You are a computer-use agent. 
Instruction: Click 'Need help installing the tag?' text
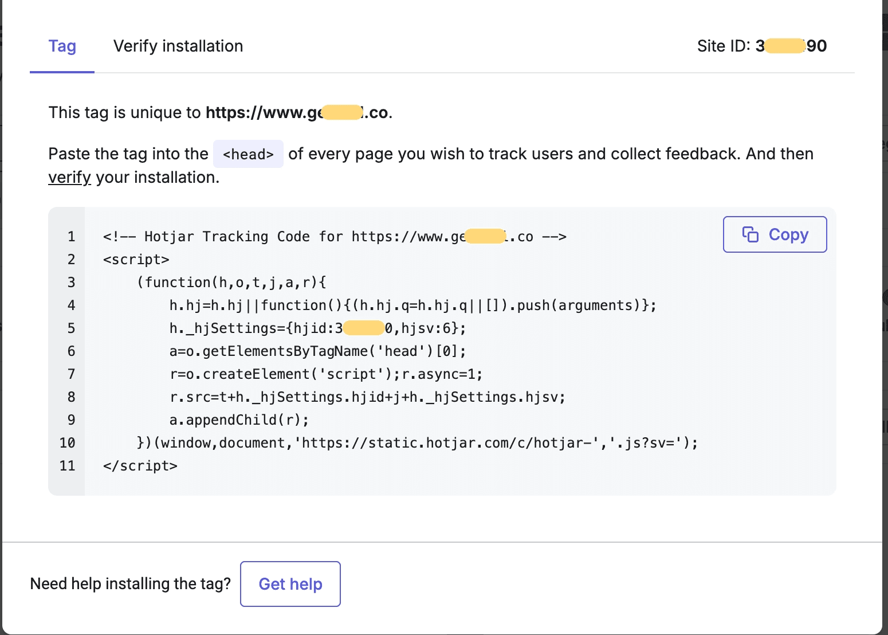131,584
